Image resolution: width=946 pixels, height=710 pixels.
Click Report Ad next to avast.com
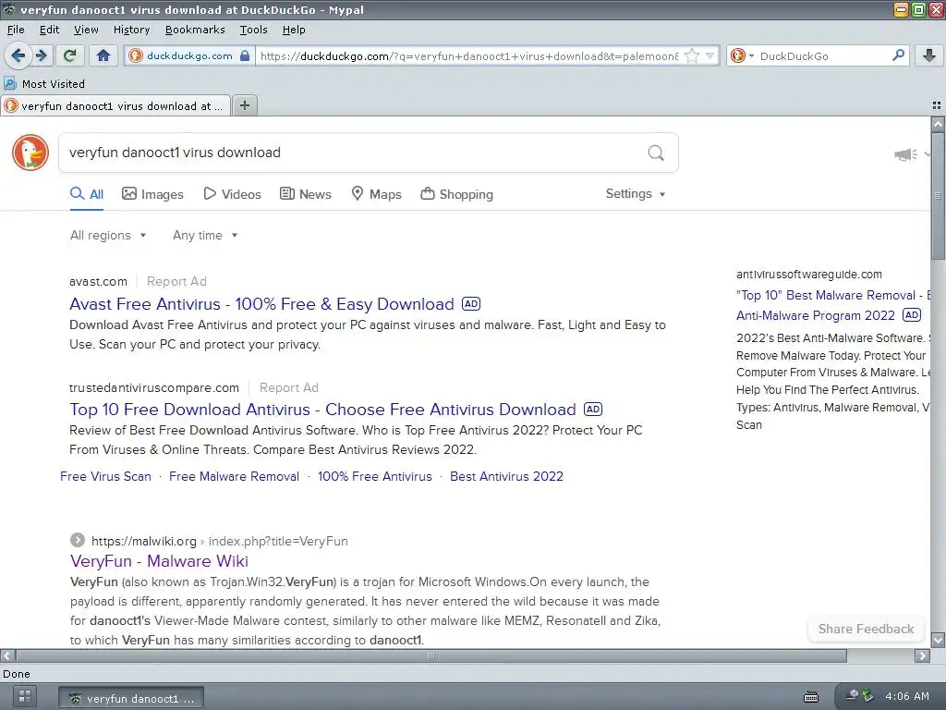(176, 281)
